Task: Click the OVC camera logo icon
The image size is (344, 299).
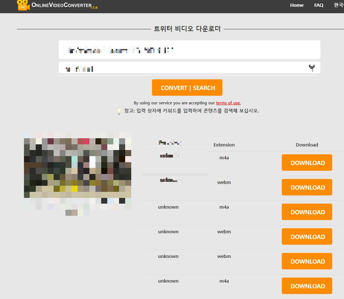Action: (x=23, y=5)
